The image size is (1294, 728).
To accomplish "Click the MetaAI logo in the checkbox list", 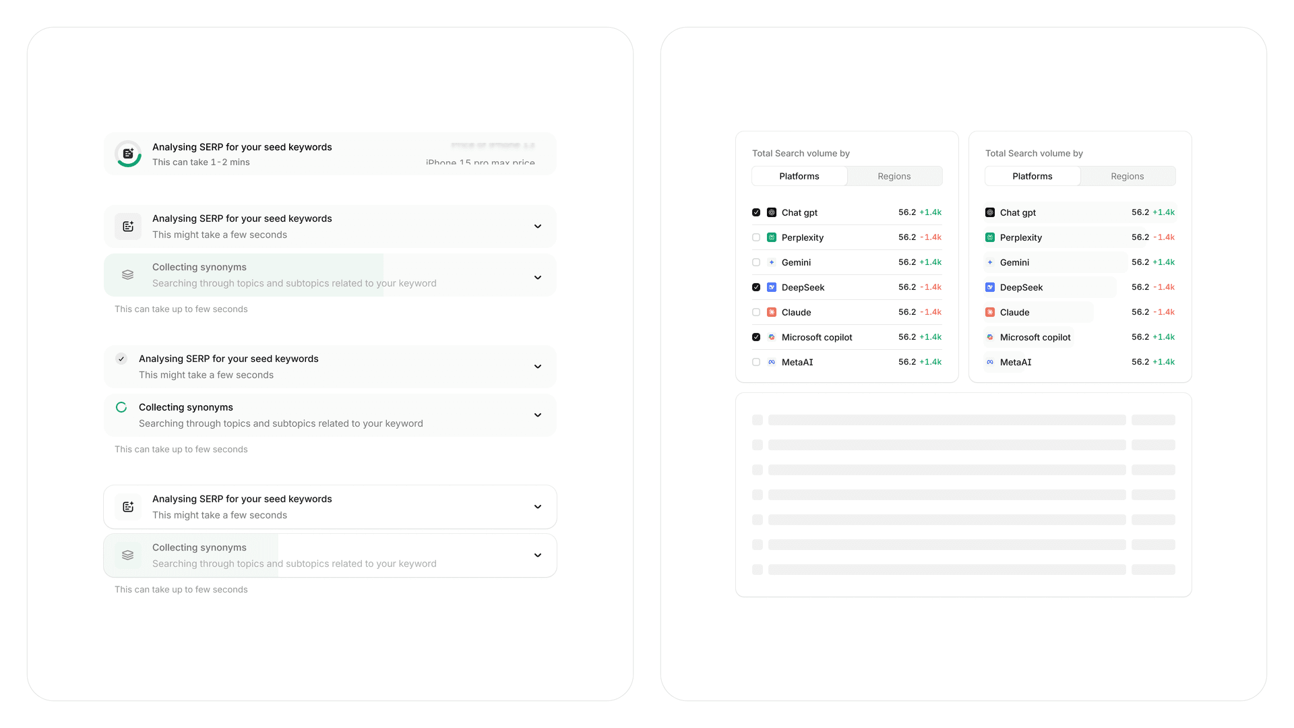I will click(772, 362).
